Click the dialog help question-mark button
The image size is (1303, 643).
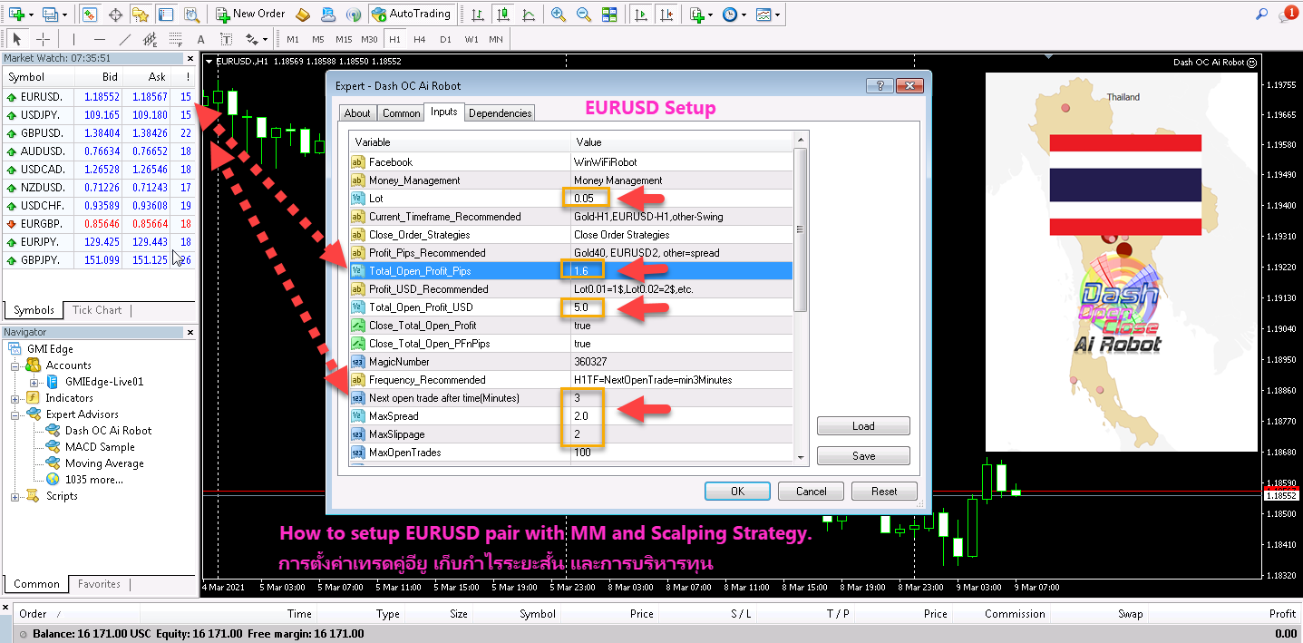click(x=880, y=86)
